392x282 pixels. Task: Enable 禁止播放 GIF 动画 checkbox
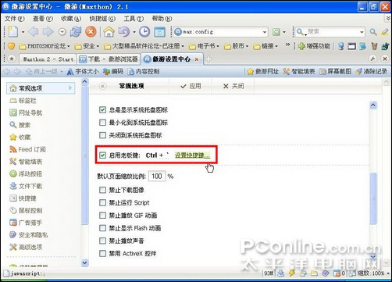coord(102,216)
